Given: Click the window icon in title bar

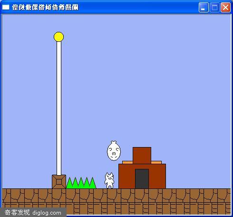Looking at the screenshot, I should coord(6,7).
